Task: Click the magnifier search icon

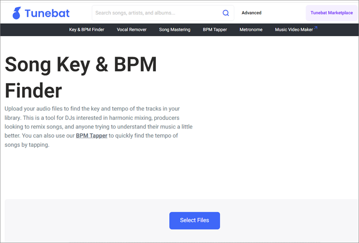Action: 226,13
